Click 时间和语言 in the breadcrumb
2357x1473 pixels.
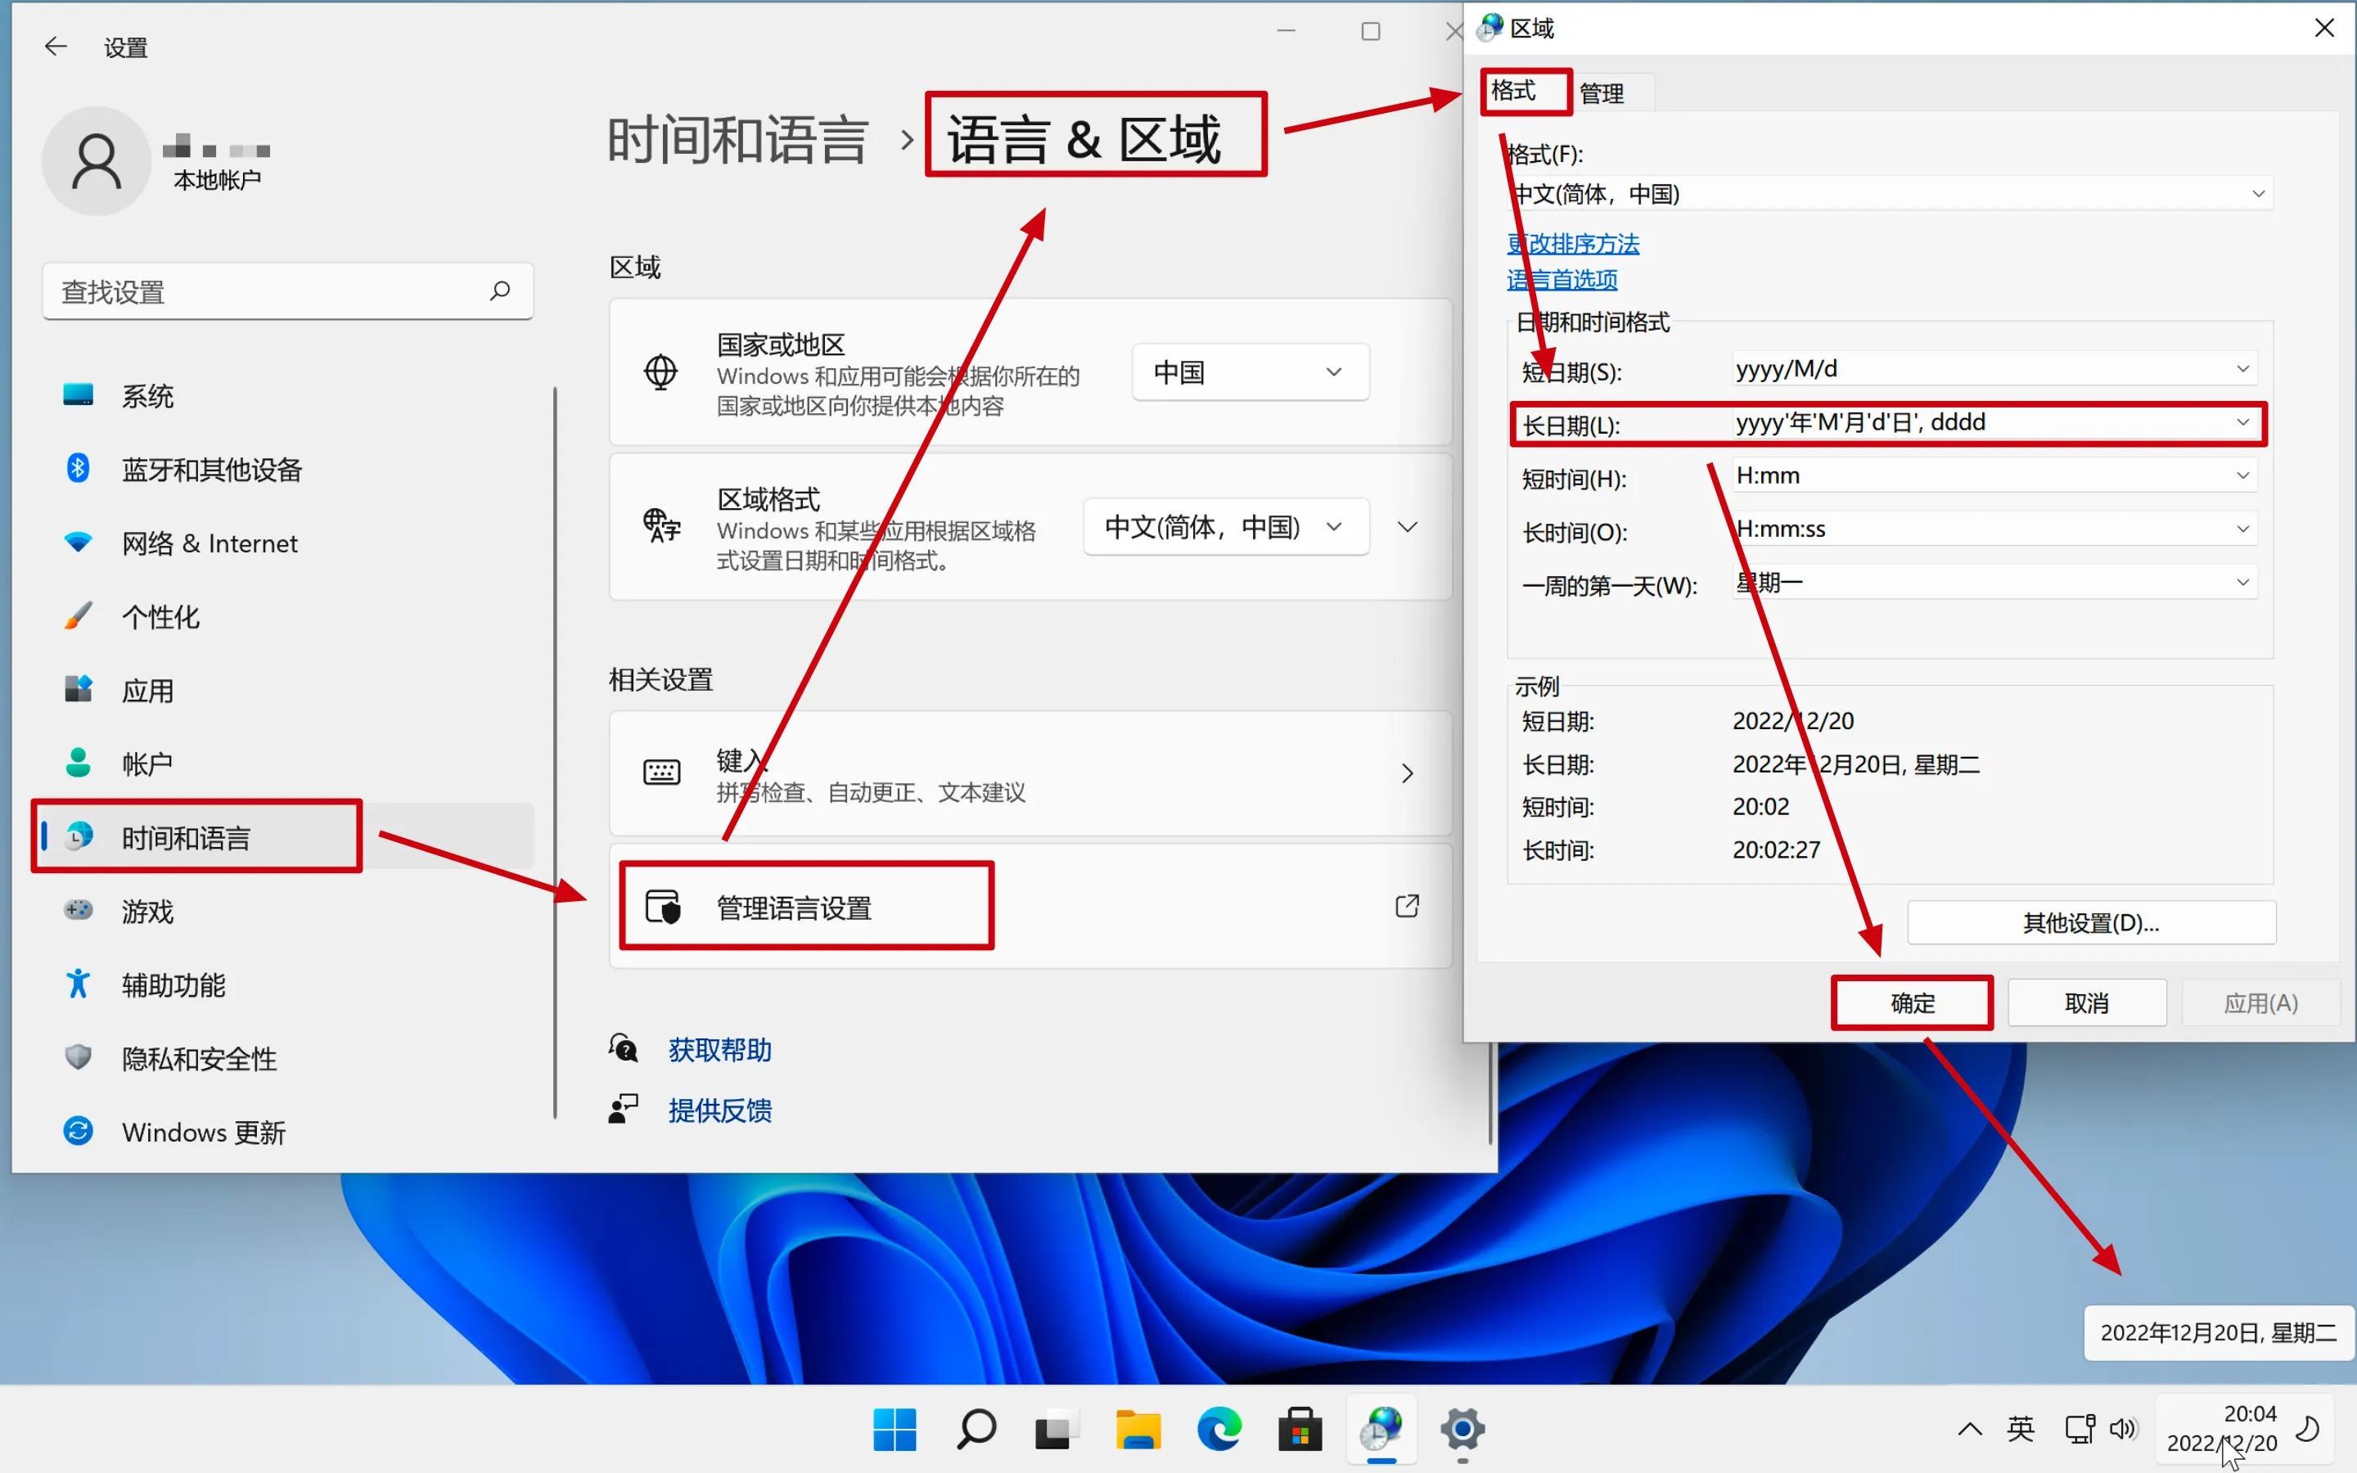737,139
